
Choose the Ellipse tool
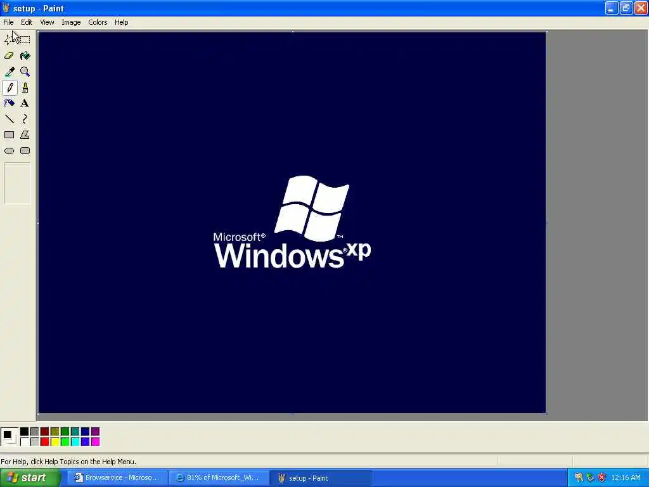tap(10, 151)
